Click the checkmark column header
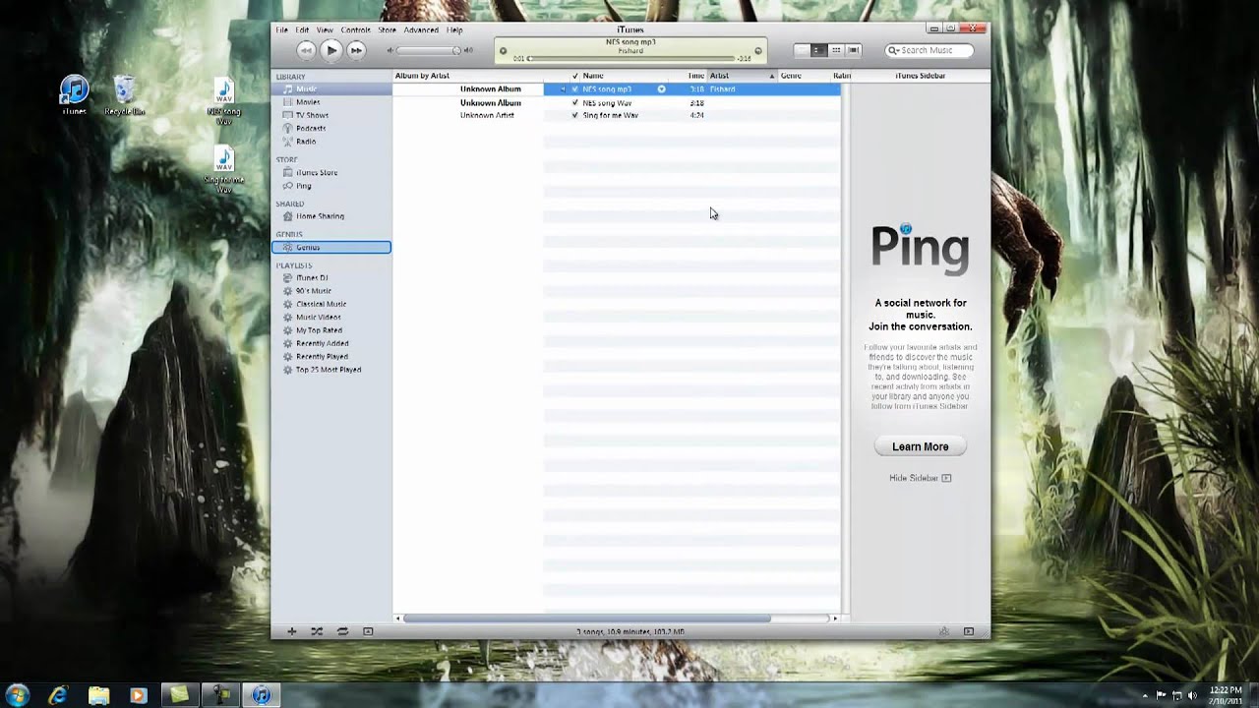Image resolution: width=1259 pixels, height=708 pixels. [575, 76]
